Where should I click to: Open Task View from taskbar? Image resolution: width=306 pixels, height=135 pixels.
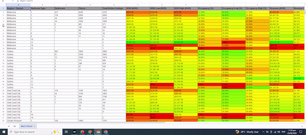click(x=66, y=132)
